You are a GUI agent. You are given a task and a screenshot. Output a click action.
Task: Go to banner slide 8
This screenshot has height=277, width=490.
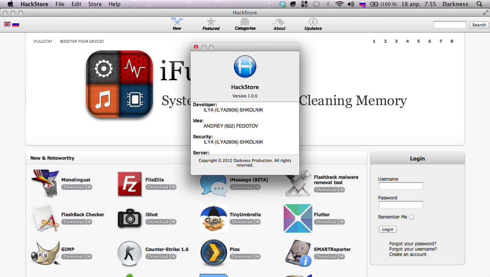(x=452, y=41)
